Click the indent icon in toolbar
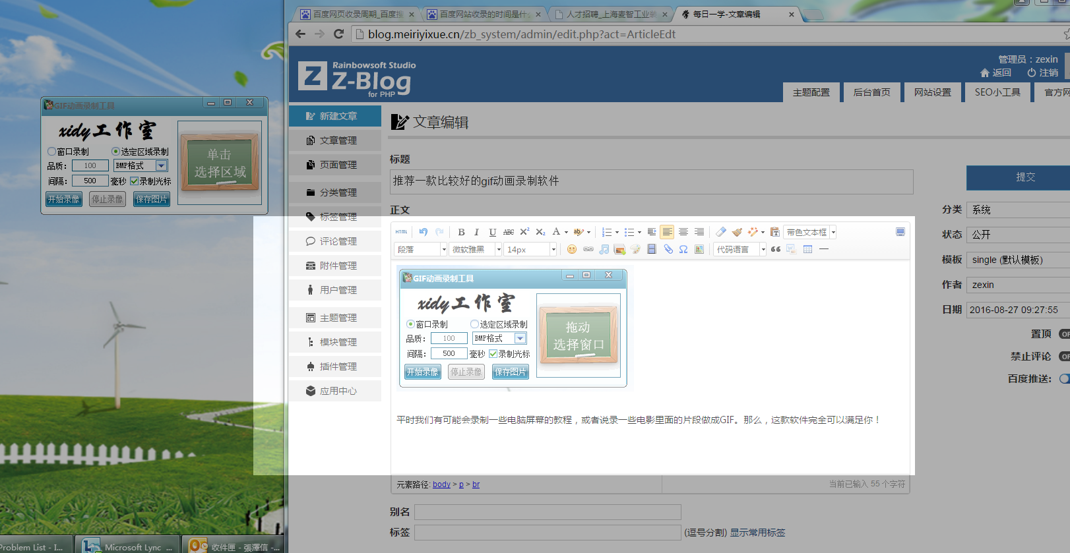Screen dimensions: 1070x553 pyautogui.click(x=652, y=232)
